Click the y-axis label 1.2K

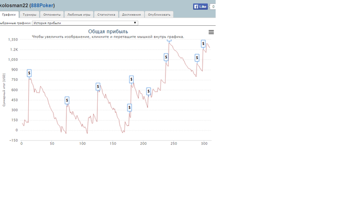pos(14,49)
